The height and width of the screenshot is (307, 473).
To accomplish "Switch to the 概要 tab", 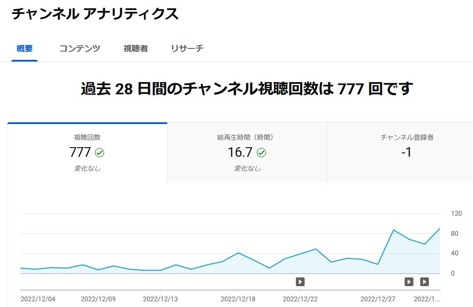I will pyautogui.click(x=25, y=48).
